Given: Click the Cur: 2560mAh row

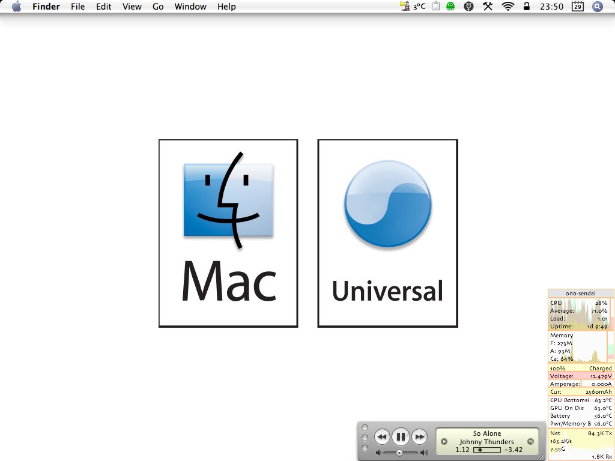Looking at the screenshot, I should 581,392.
